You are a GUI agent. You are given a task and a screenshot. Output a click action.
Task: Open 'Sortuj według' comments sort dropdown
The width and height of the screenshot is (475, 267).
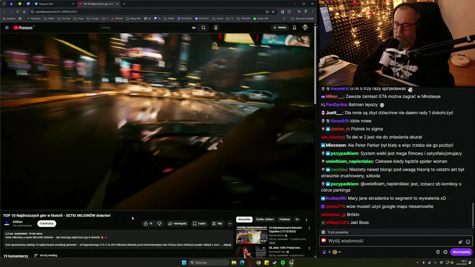pyautogui.click(x=46, y=256)
